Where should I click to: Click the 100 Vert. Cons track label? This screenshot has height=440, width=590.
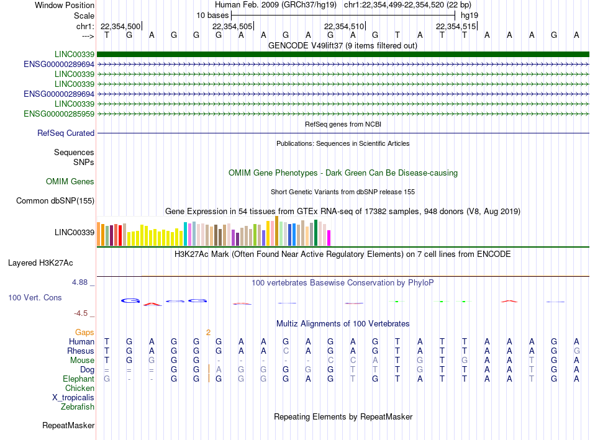tap(35, 297)
